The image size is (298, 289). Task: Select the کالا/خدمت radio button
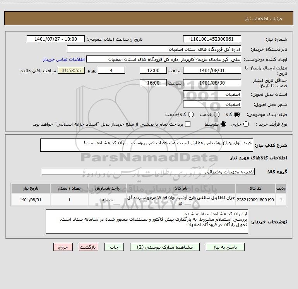tap(191, 114)
